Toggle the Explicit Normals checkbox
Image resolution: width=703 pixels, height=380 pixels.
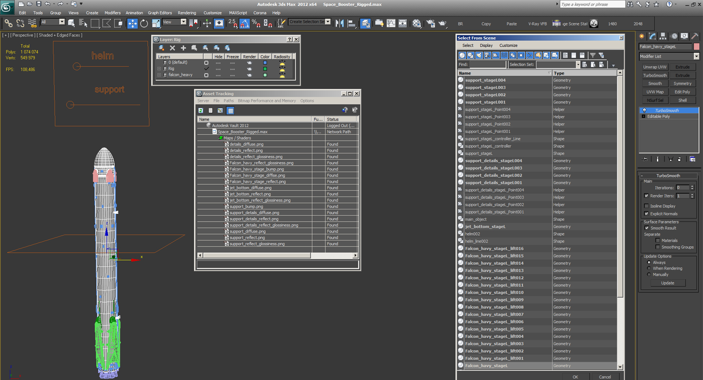646,214
